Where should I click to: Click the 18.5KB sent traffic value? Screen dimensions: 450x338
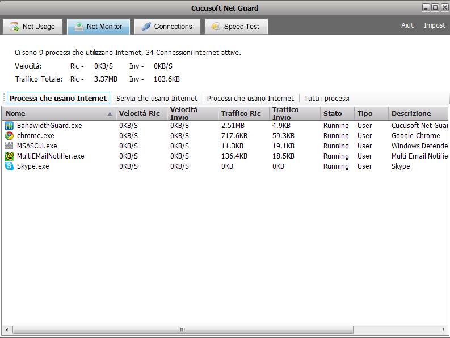(283, 156)
